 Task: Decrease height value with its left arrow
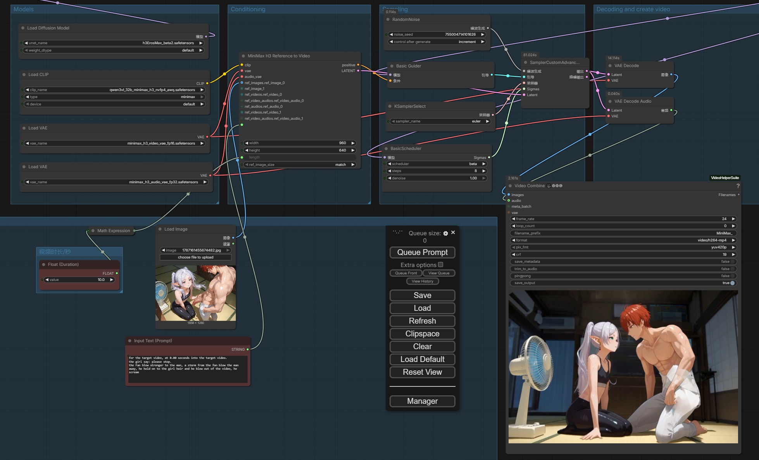(x=247, y=150)
